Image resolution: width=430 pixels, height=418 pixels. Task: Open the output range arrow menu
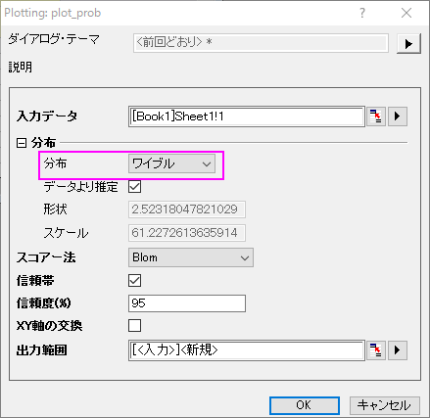[397, 350]
